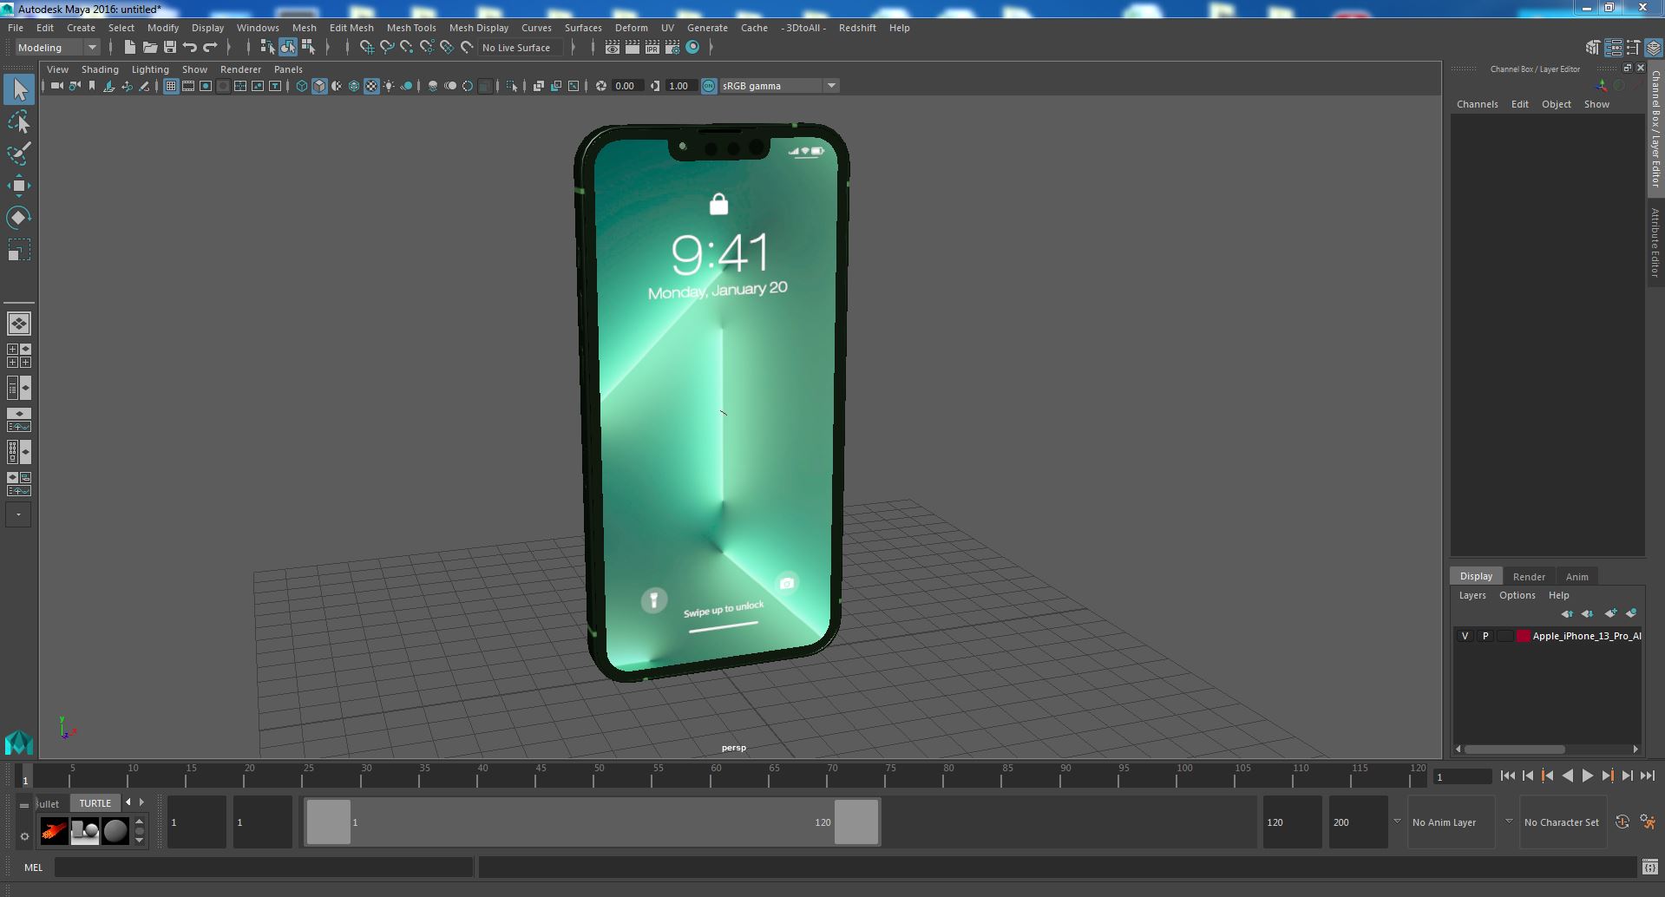Open the viewport Lighting menu
The image size is (1665, 897).
point(150,69)
